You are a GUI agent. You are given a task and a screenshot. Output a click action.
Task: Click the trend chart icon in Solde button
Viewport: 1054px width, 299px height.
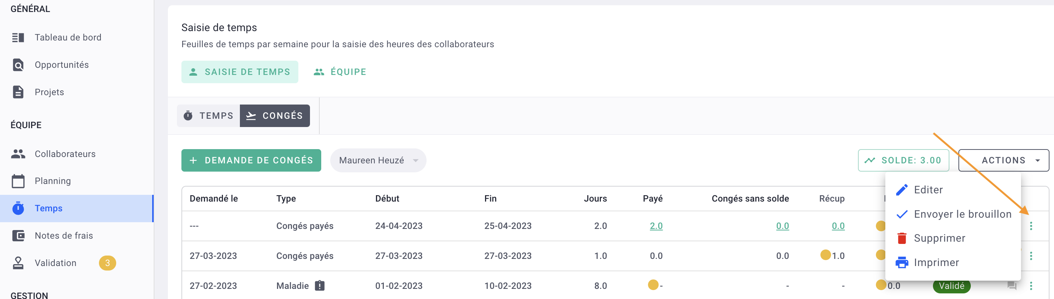click(x=870, y=160)
